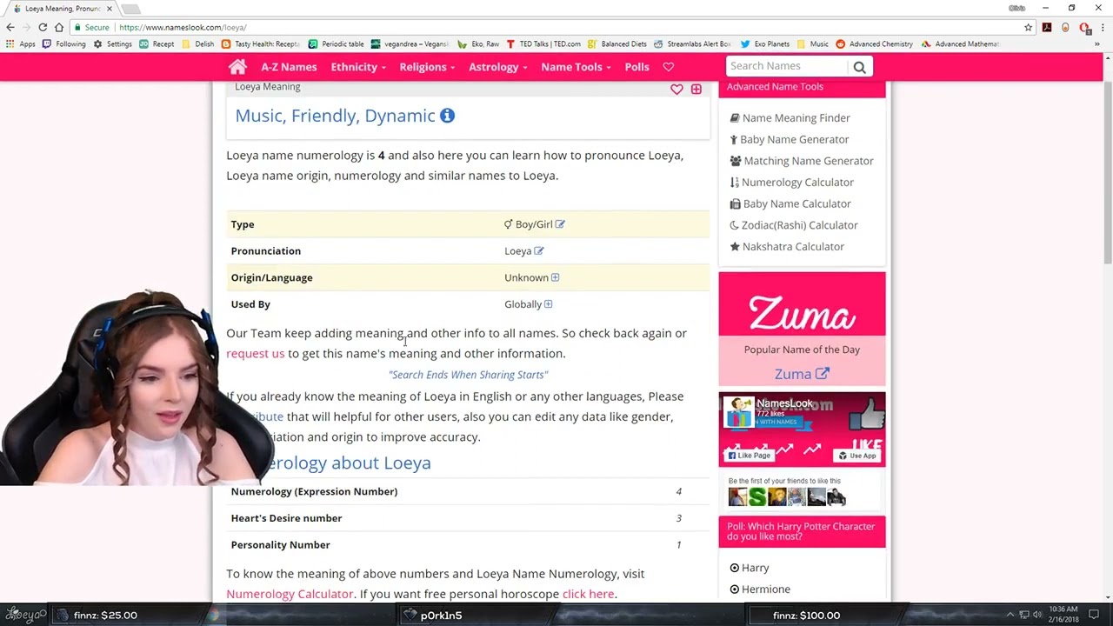The height and width of the screenshot is (626, 1113).
Task: Open Nakshatra Calculator tool
Action: (x=786, y=247)
